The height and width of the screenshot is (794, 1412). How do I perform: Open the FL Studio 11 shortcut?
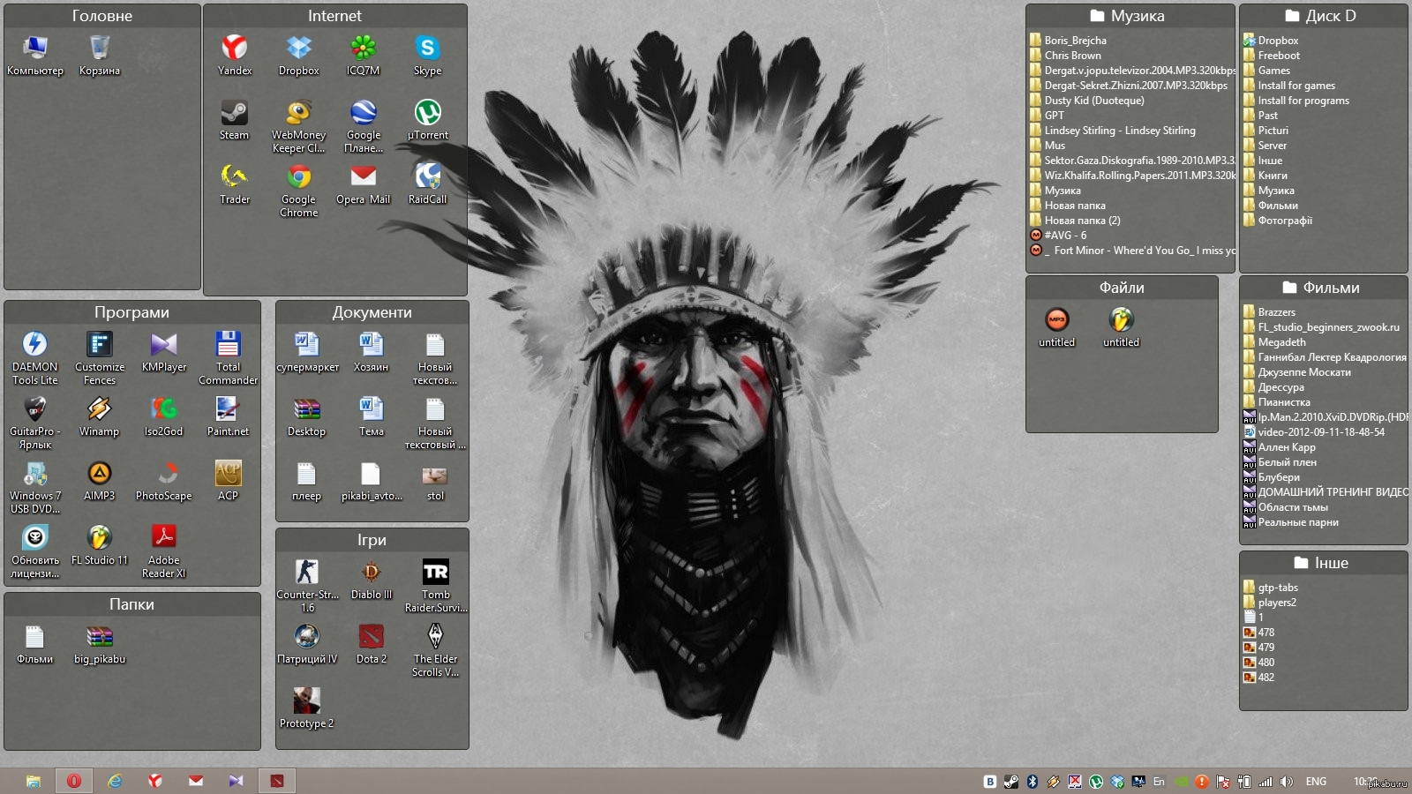pos(100,538)
